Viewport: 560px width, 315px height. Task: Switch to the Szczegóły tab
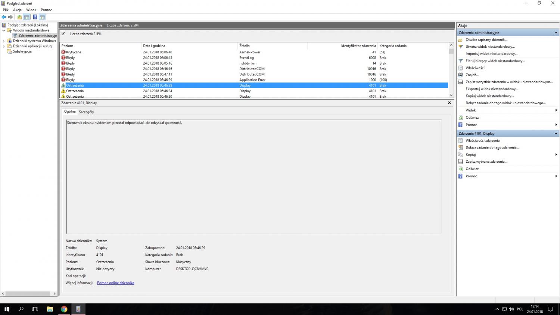[86, 112]
